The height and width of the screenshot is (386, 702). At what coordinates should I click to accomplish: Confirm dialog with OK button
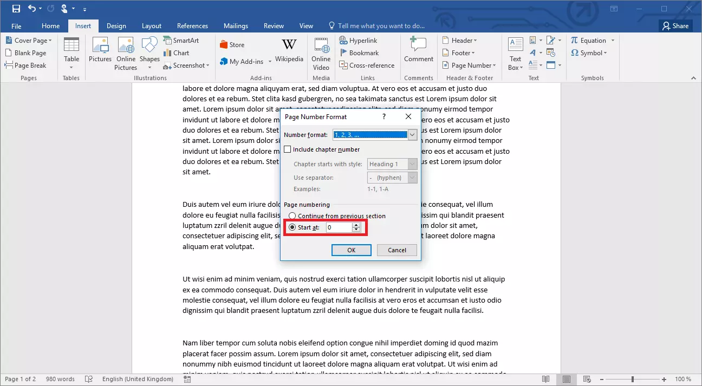[351, 250]
